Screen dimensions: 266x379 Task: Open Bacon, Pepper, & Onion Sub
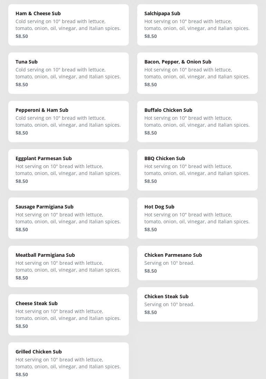197,73
